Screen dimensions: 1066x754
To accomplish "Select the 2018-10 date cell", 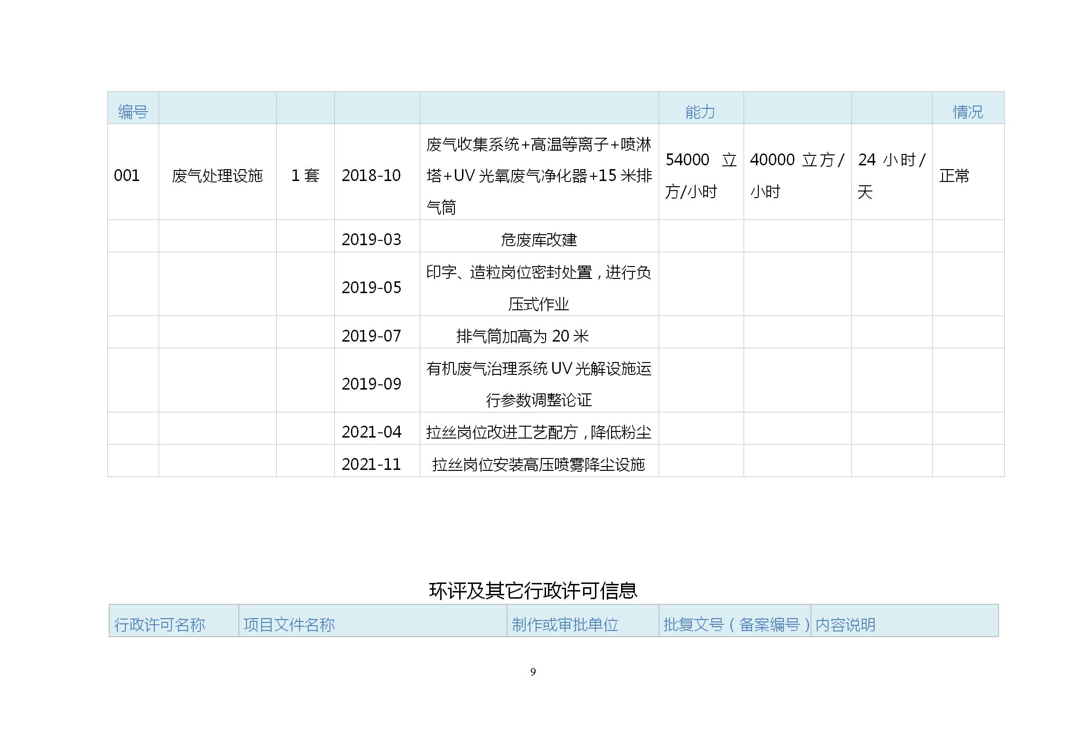I will [371, 175].
